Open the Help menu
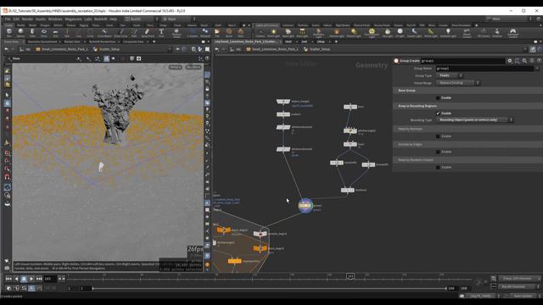The image size is (543, 305). click(x=113, y=19)
